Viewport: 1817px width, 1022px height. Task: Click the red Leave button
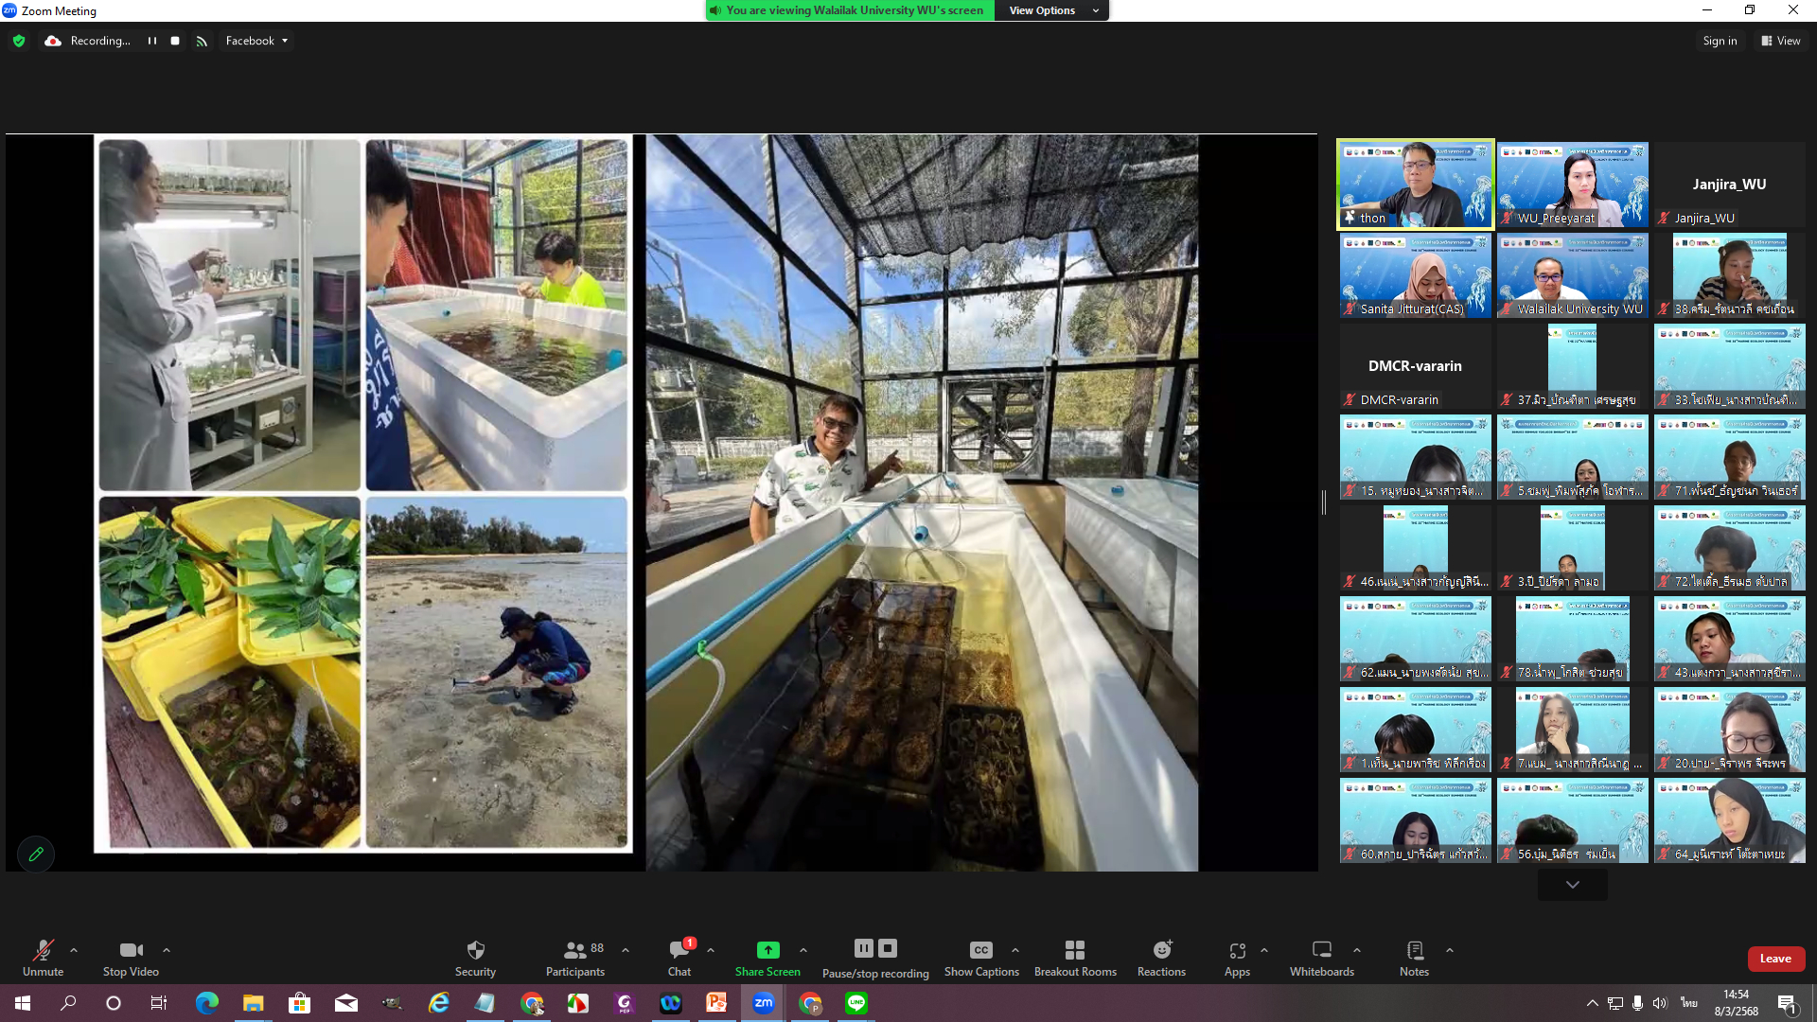1775,959
